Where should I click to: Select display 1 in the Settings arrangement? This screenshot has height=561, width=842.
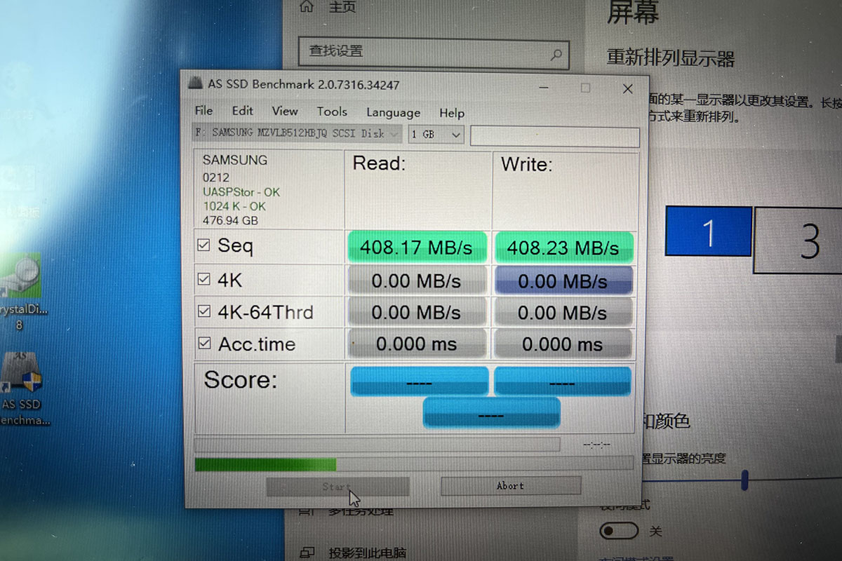point(708,231)
